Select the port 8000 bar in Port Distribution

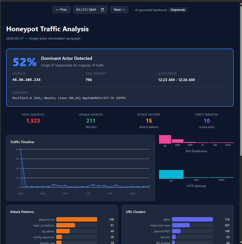pos(178,141)
